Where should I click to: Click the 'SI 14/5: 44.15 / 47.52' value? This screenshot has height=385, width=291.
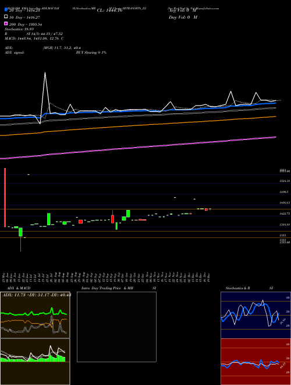tap(45, 34)
